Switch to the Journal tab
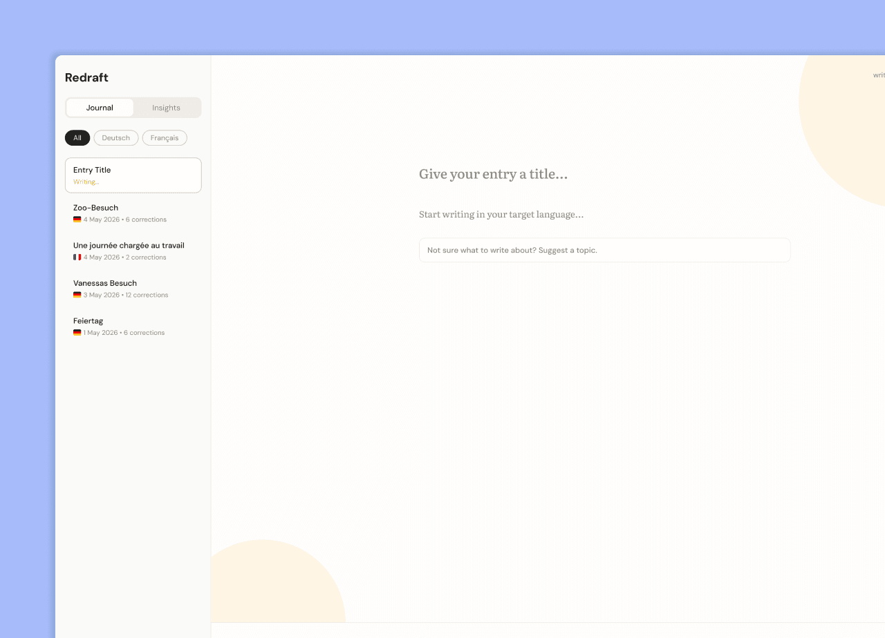 [100, 108]
